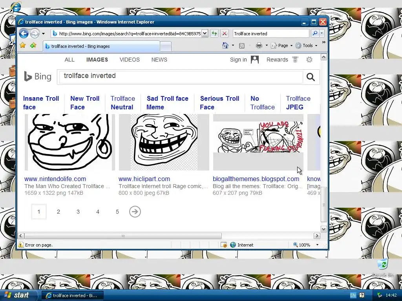Show more toolbar commands chevron
Viewport: 402px width, 301px height.
[x=323, y=42]
